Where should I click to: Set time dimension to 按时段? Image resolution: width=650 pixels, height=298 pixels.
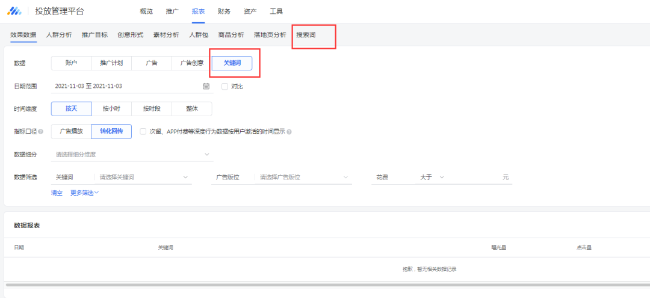point(151,109)
